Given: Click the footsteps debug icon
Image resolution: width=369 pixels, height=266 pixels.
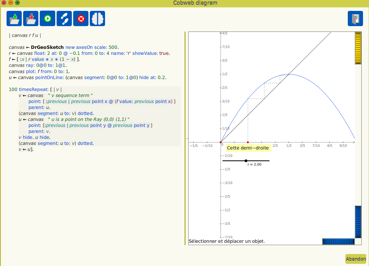Looking at the screenshot, I should coord(64,18).
